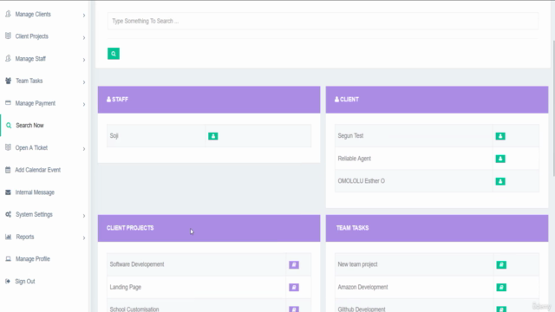The width and height of the screenshot is (555, 312).
Task: Click the page vertical scrollbar
Action: [553, 107]
